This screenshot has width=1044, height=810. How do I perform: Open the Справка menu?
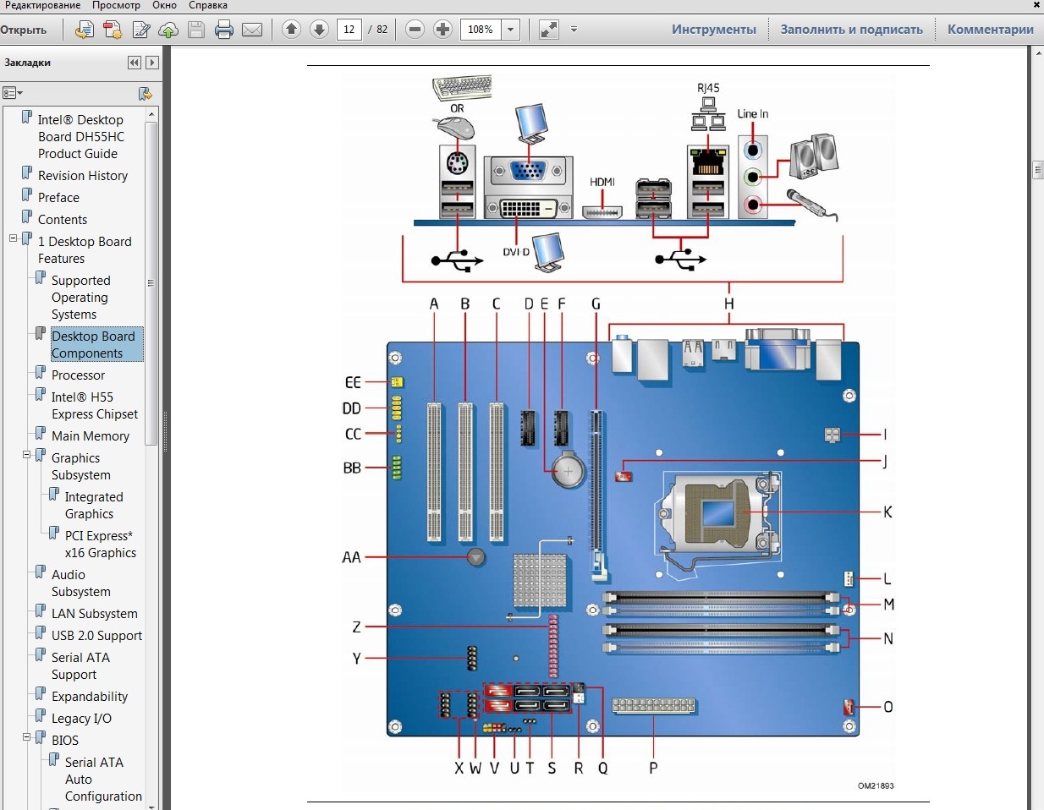[x=207, y=5]
